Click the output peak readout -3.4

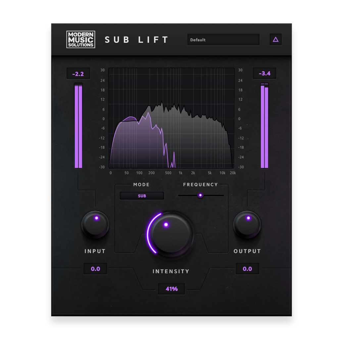[x=265, y=73]
